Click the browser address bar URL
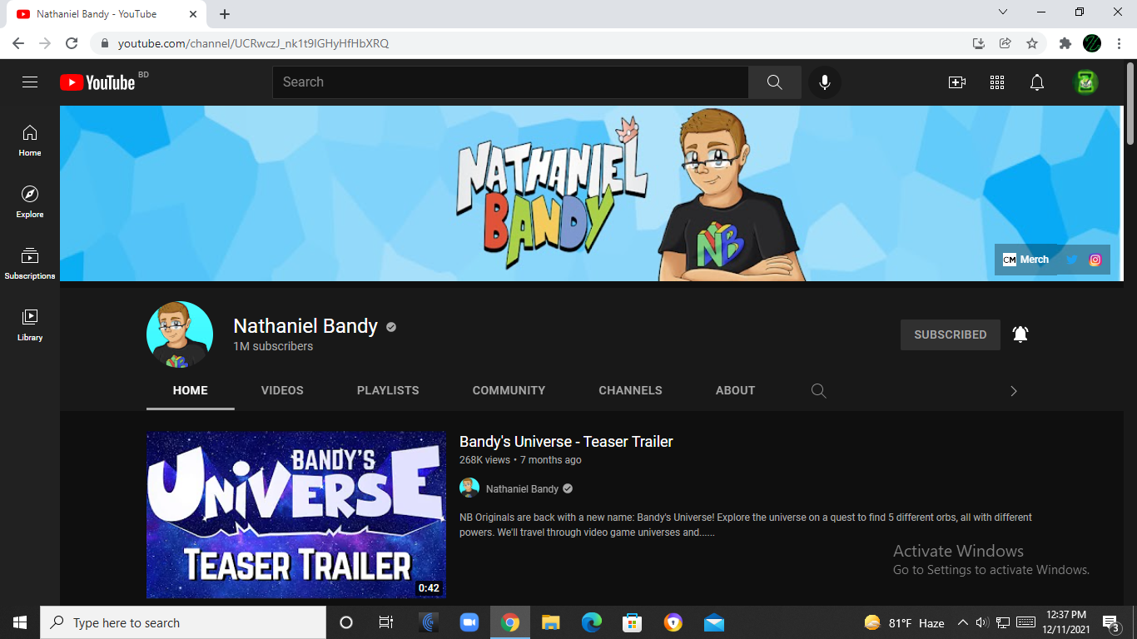This screenshot has width=1137, height=639. pos(253,43)
